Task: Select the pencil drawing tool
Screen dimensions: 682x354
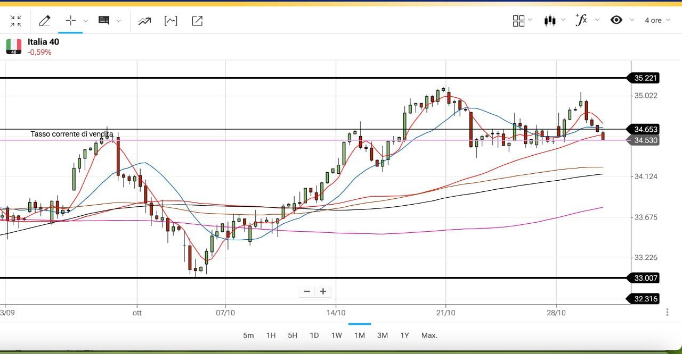Action: [x=45, y=21]
